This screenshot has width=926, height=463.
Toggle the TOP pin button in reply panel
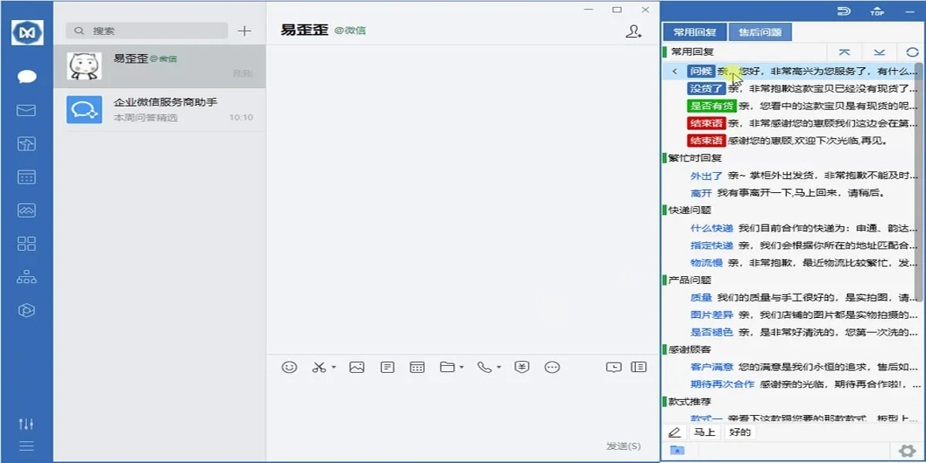(877, 12)
